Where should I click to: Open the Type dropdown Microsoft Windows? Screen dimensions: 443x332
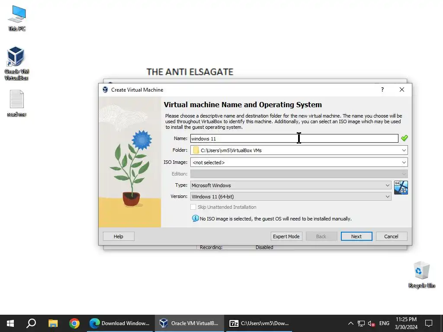291,185
